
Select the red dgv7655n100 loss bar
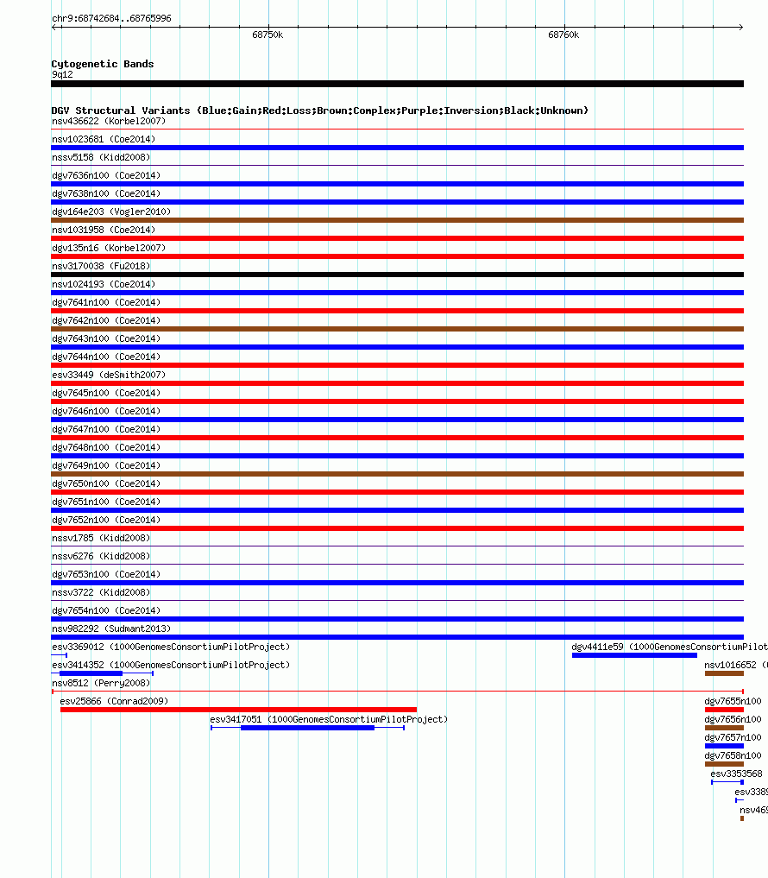pos(724,710)
